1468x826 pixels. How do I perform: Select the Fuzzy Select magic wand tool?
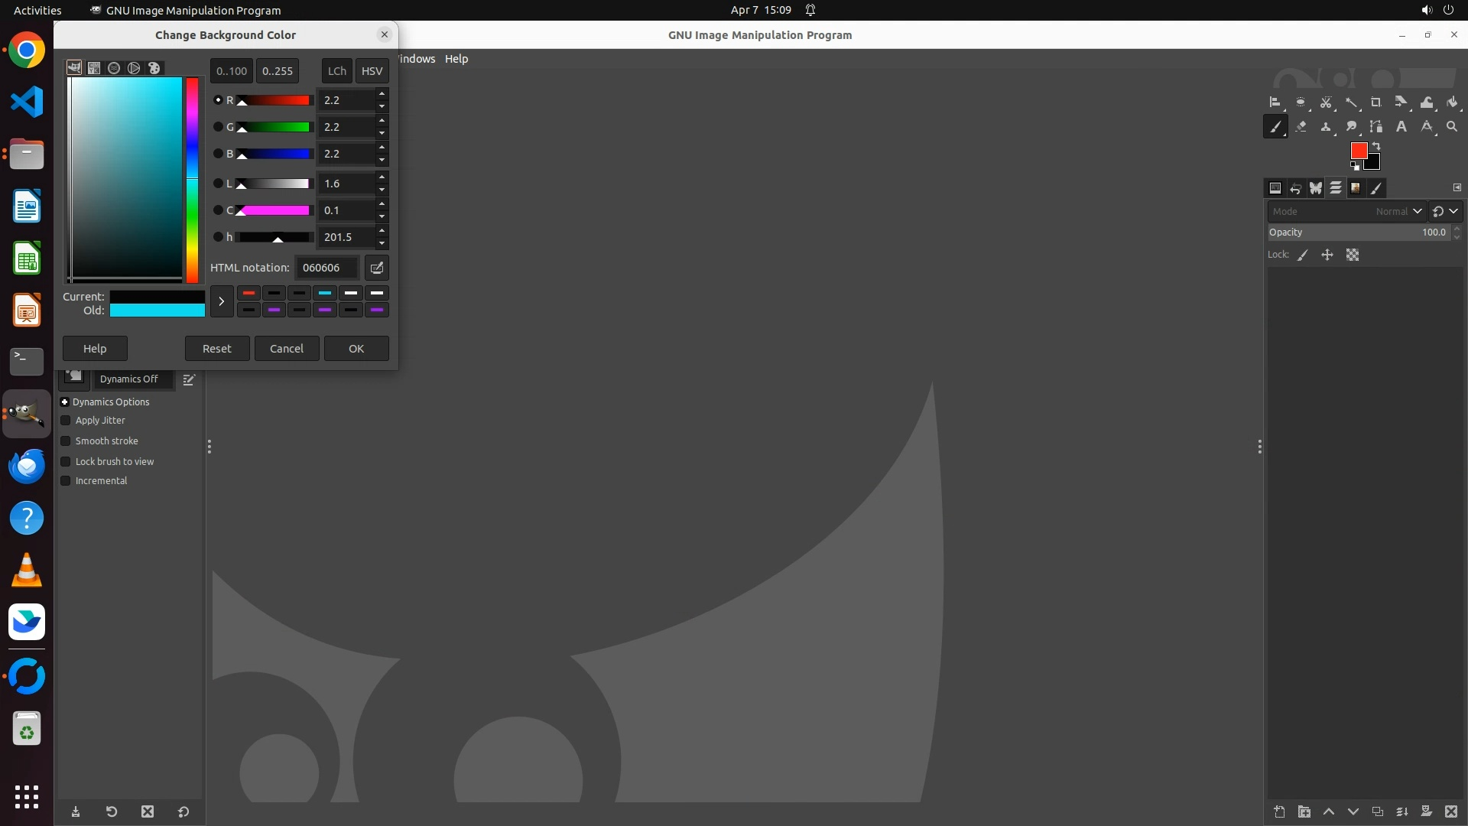tap(1351, 102)
